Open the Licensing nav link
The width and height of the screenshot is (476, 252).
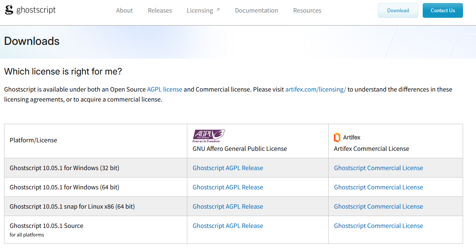pos(200,10)
